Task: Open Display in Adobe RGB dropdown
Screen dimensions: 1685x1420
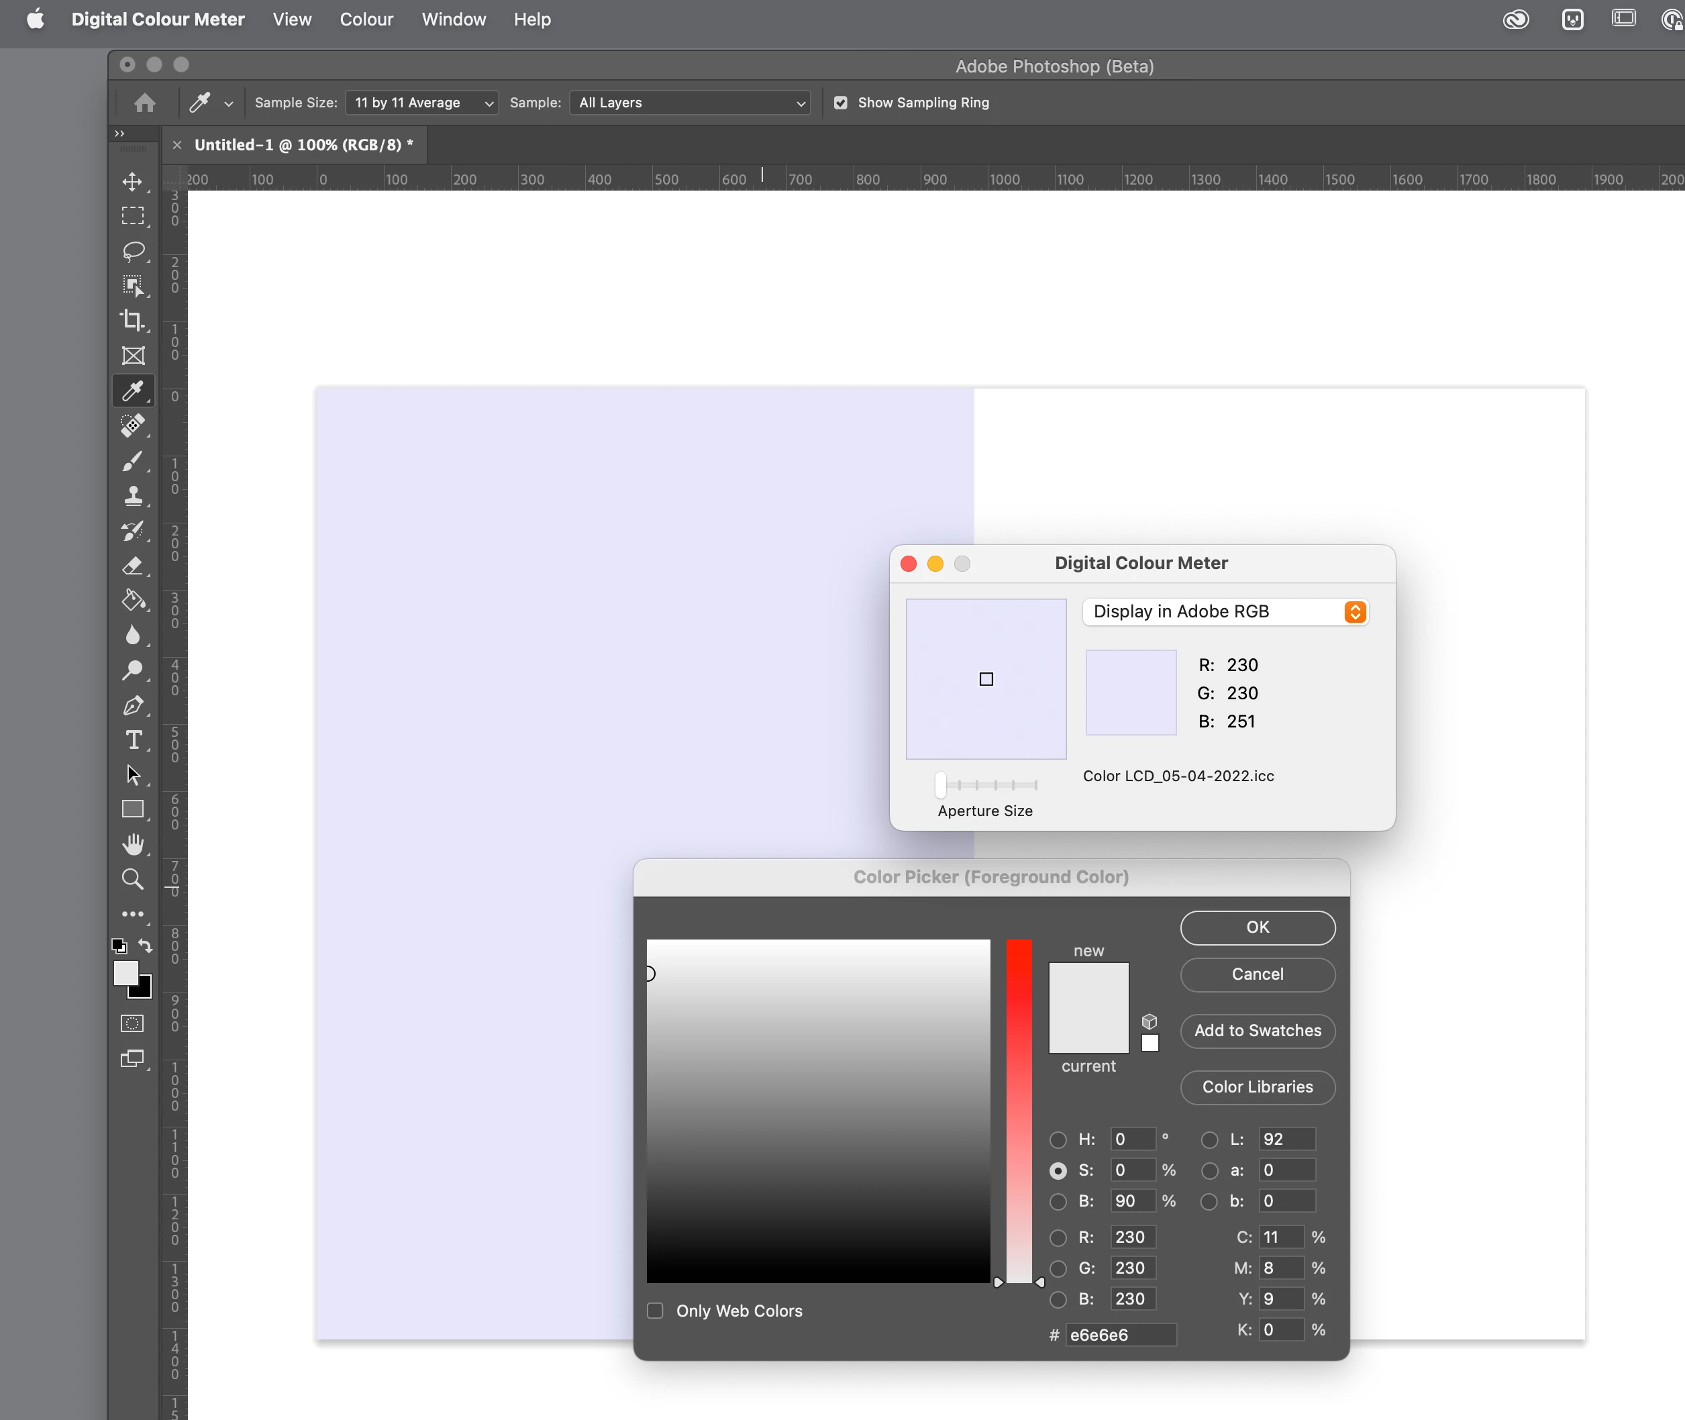Action: click(1225, 612)
